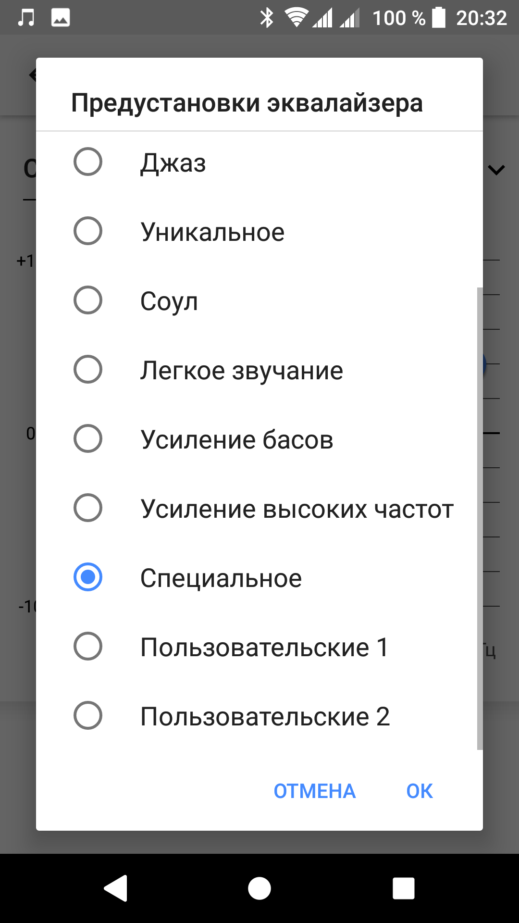
Task: Open the recent apps overview button
Action: (x=403, y=888)
